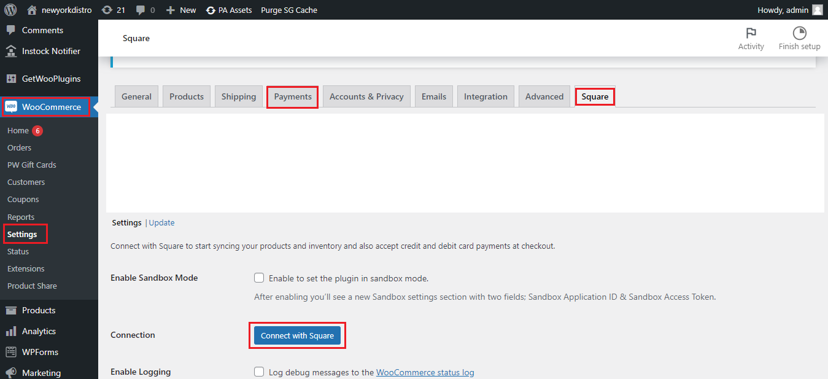Click the New content menu
This screenshot has width=828, height=379.
click(181, 10)
